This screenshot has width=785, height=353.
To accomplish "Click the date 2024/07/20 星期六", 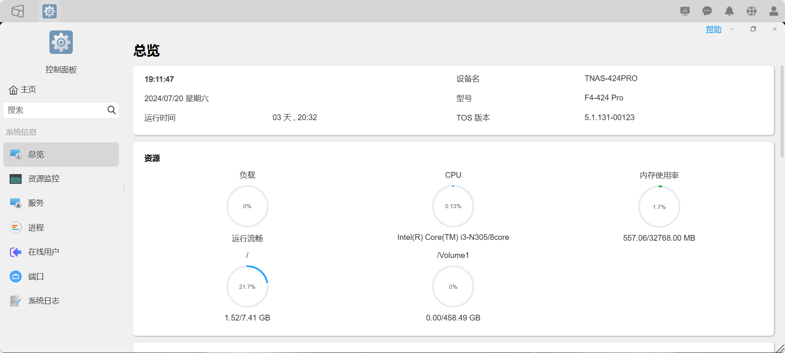I will 177,98.
